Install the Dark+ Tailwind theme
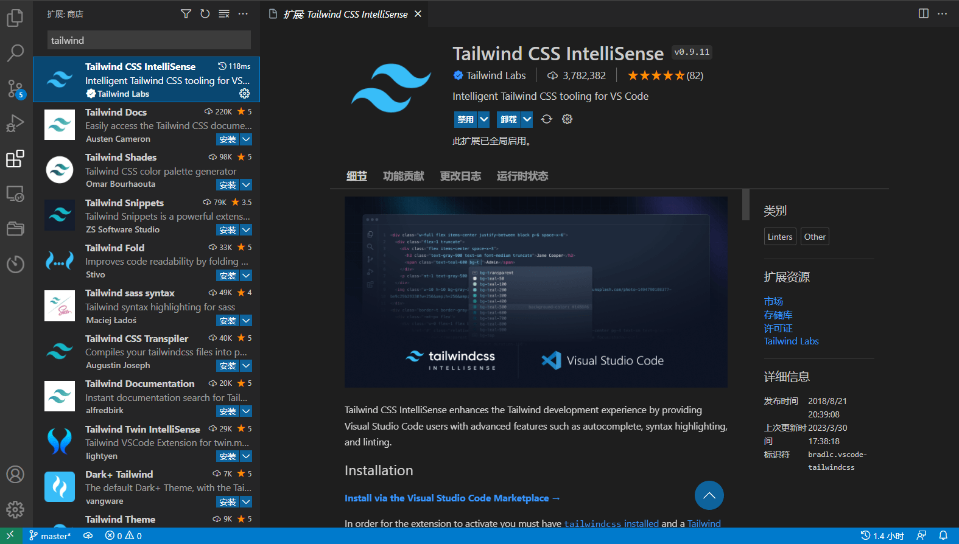The height and width of the screenshot is (544, 959). (x=228, y=502)
